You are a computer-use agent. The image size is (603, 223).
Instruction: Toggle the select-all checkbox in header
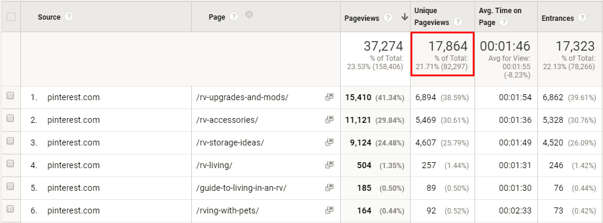pyautogui.click(x=11, y=17)
